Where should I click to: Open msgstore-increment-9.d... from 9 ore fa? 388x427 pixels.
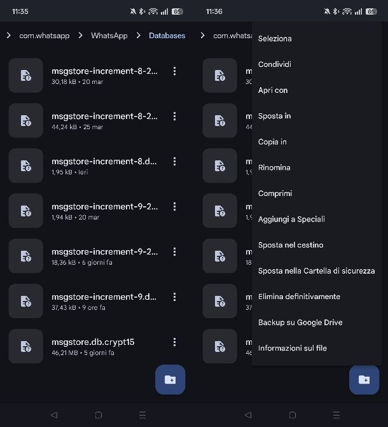pyautogui.click(x=104, y=297)
